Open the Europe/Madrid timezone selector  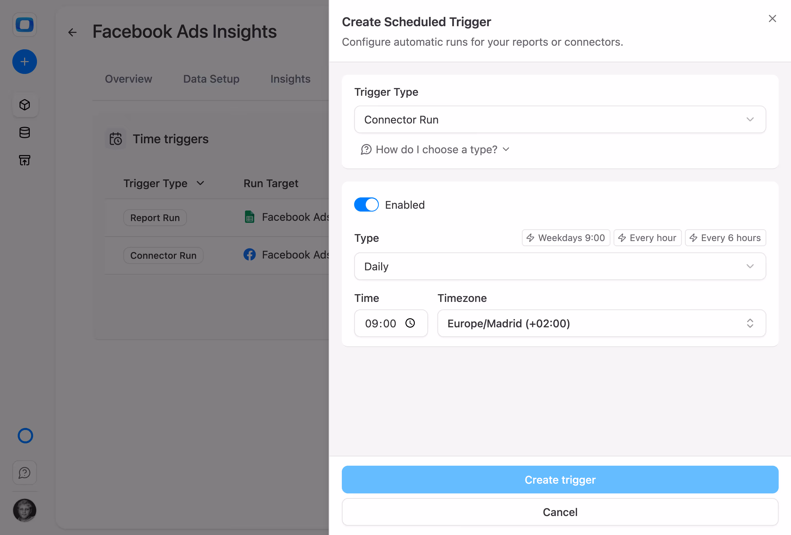601,323
